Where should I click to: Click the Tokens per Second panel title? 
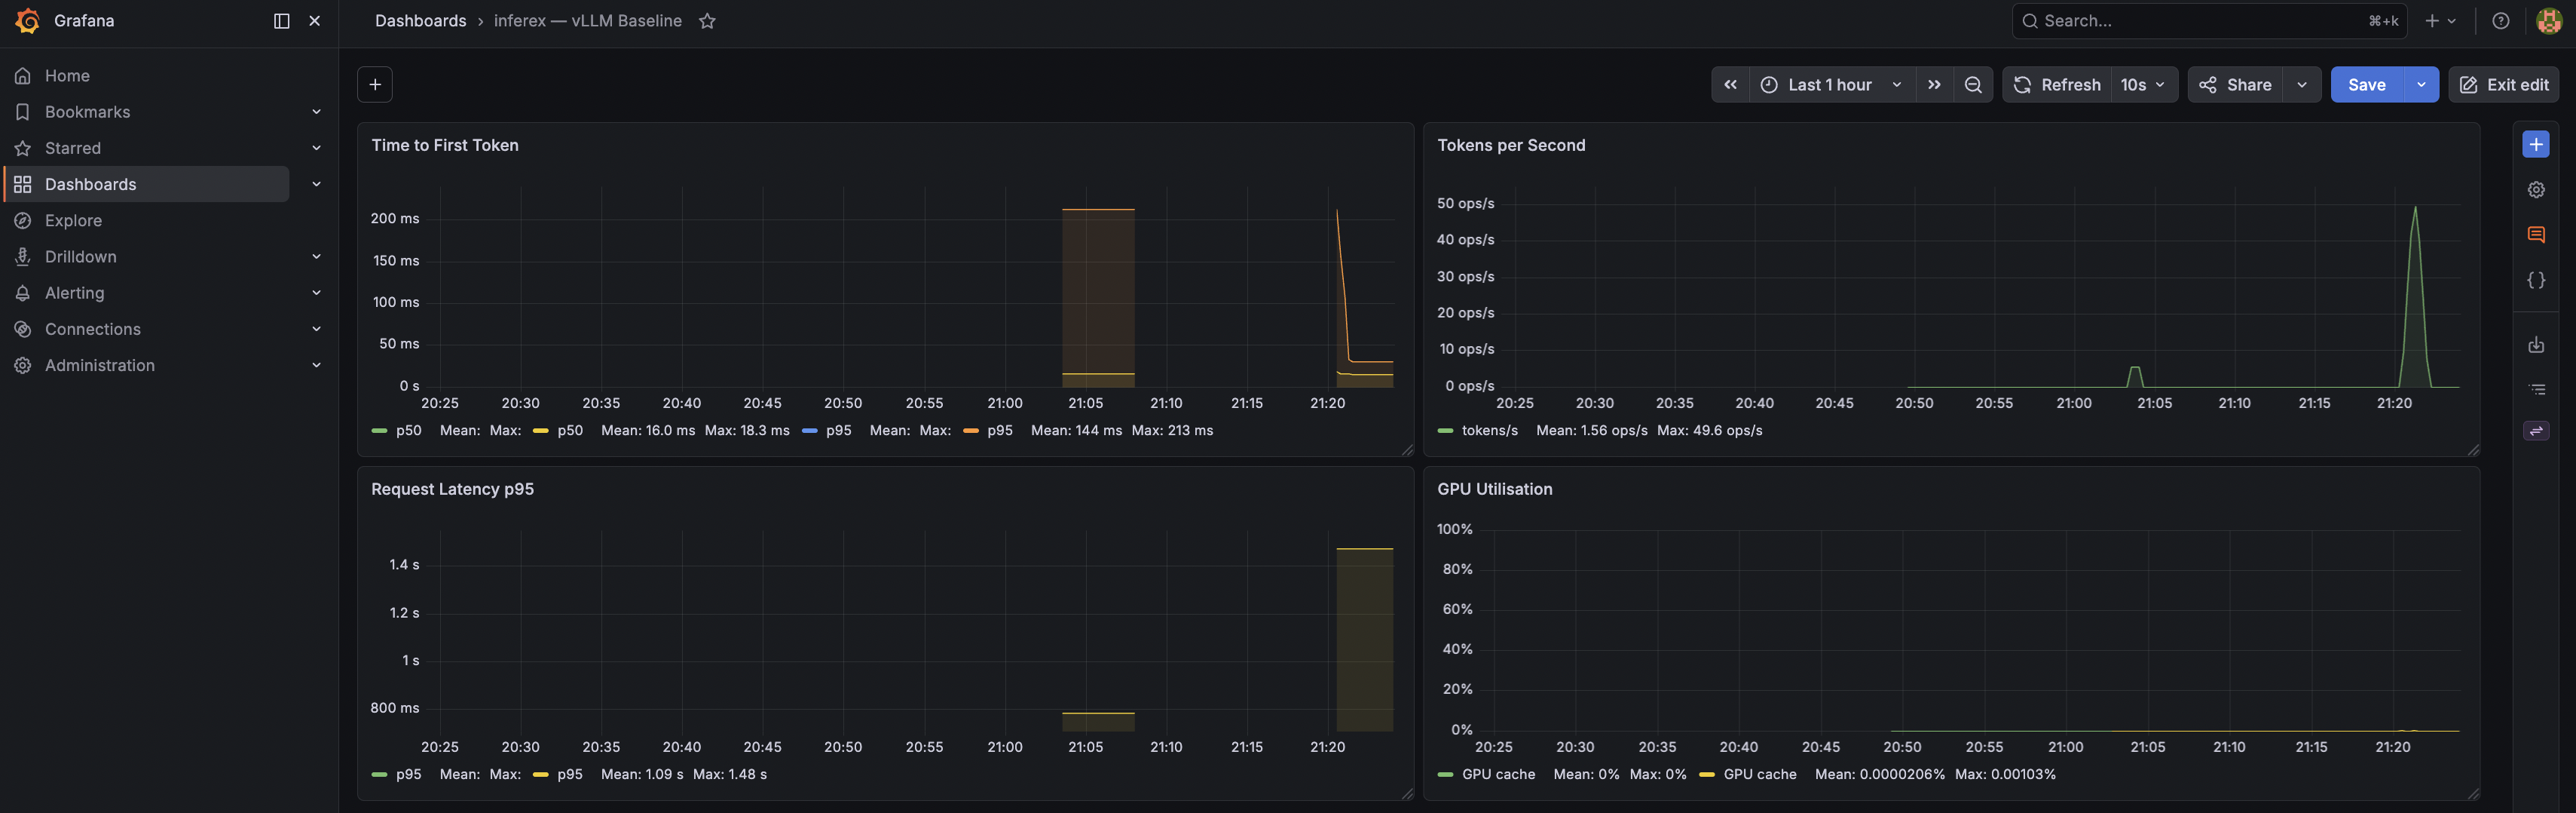coord(1511,145)
